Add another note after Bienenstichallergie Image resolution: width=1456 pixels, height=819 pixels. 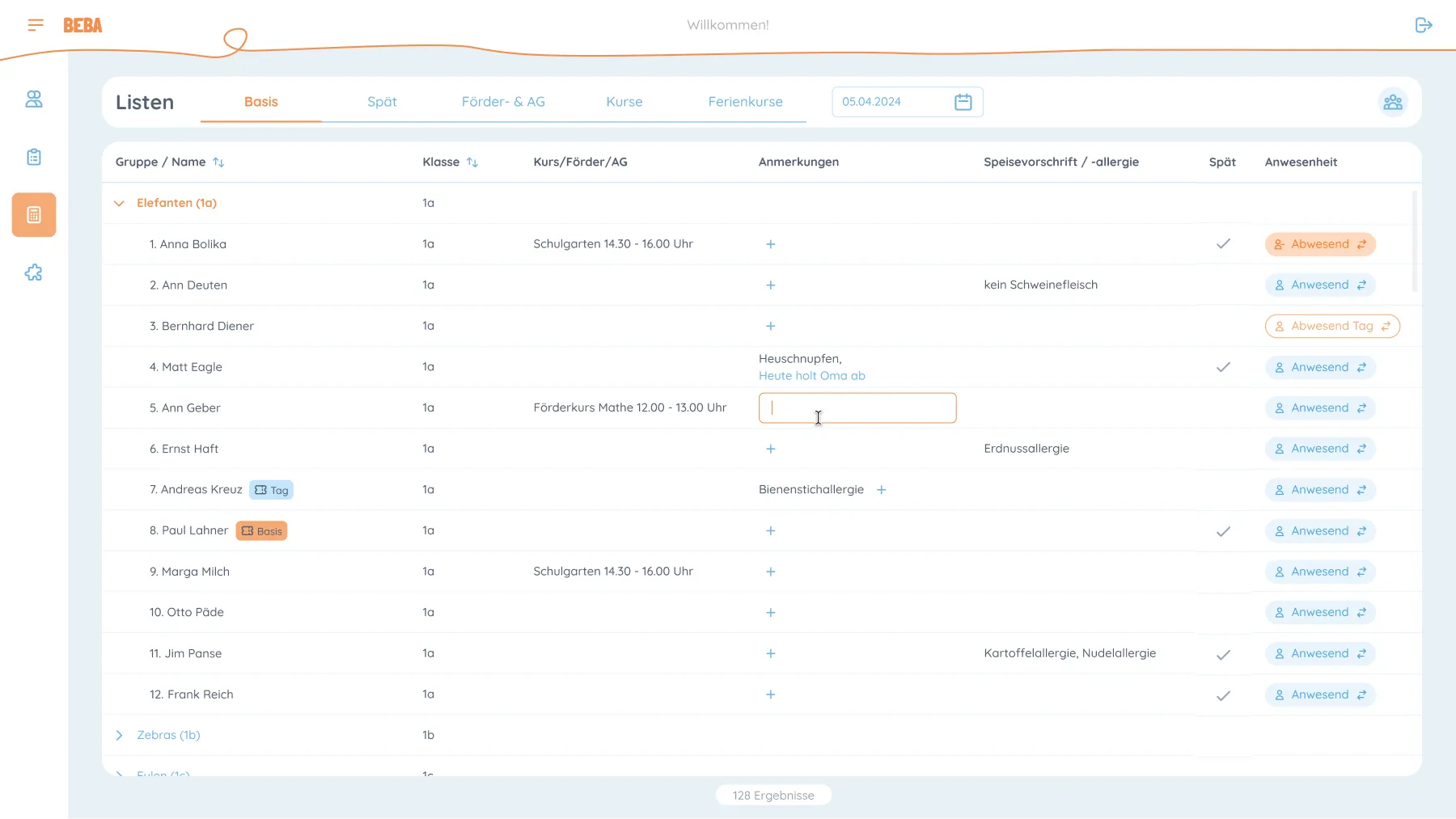click(882, 490)
